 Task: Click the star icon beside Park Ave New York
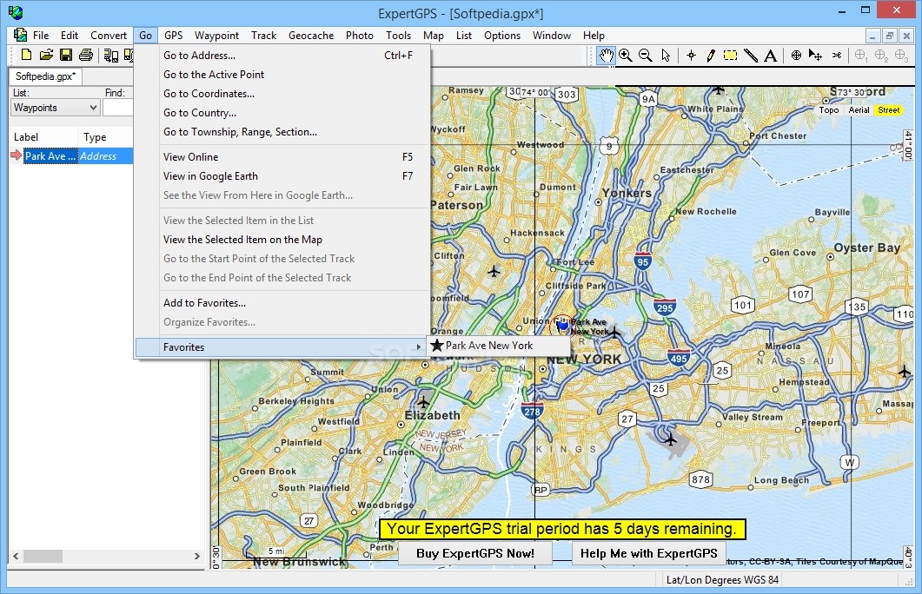coord(437,345)
